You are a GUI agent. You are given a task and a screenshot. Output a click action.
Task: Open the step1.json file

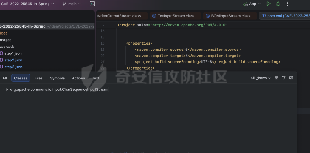[13, 53]
